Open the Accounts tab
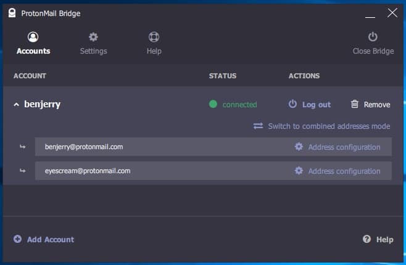406x265 pixels. pos(33,43)
